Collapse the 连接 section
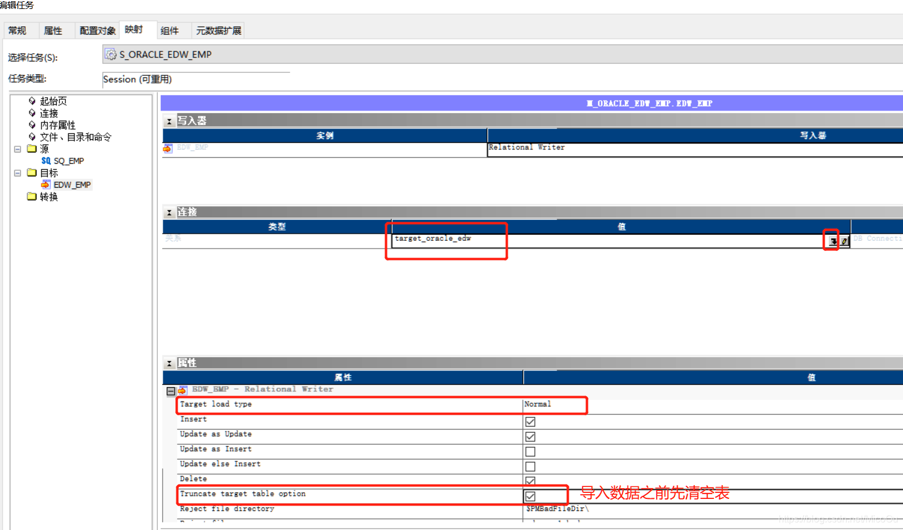 (x=169, y=213)
